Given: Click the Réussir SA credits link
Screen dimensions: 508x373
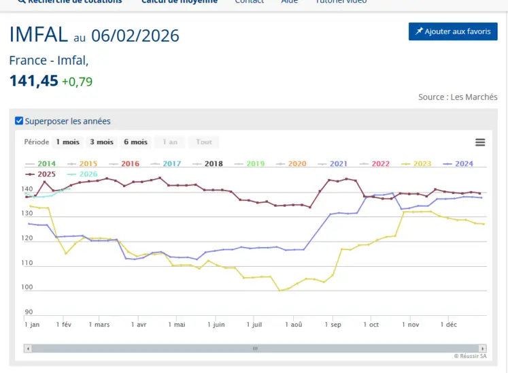Looking at the screenshot, I should tap(471, 356).
